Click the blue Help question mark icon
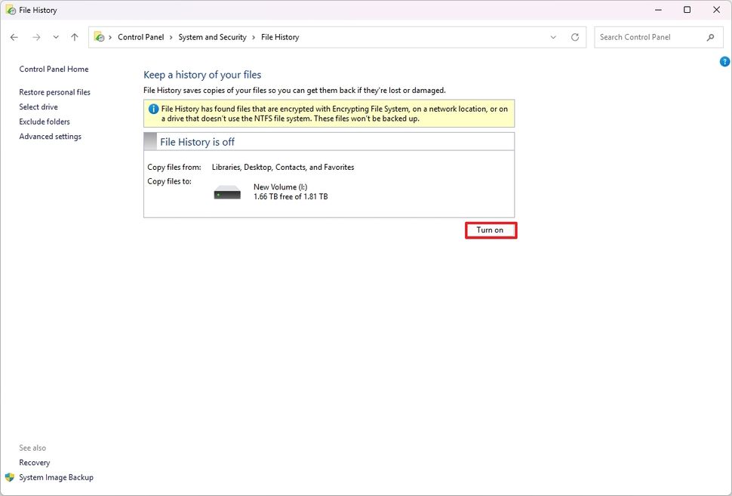 pyautogui.click(x=724, y=61)
